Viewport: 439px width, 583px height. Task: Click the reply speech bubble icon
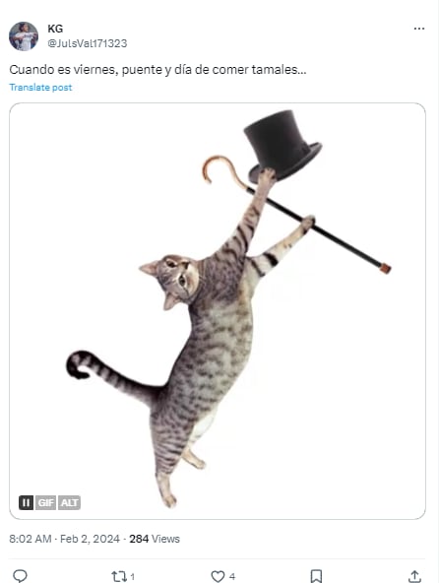click(x=20, y=576)
